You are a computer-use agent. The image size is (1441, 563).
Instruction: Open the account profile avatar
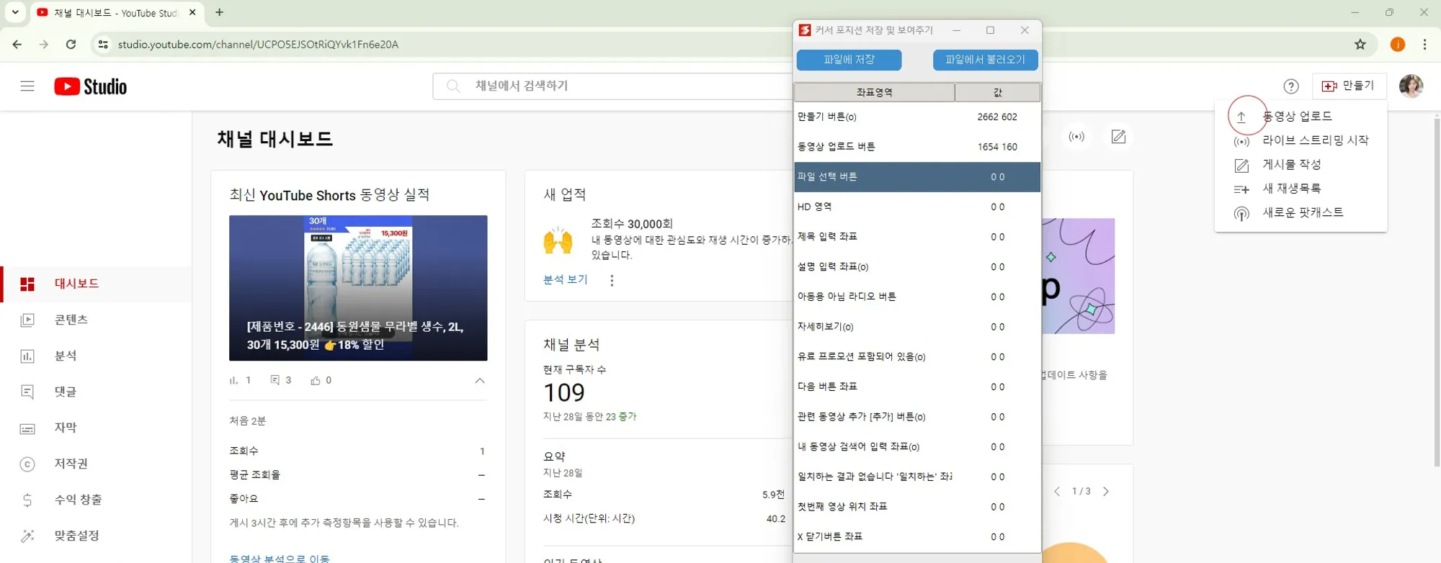(1411, 86)
